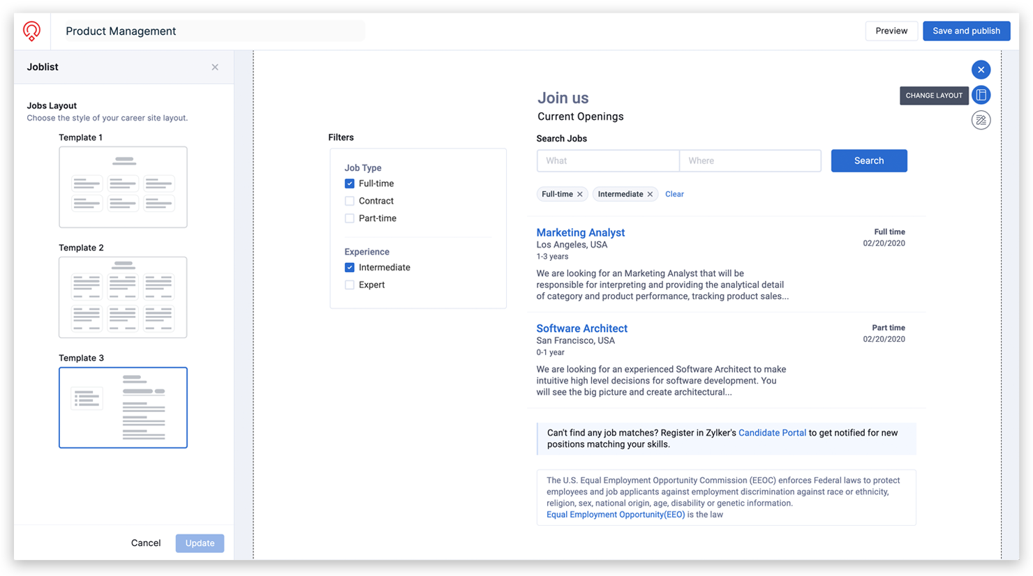Remove the Intermediate filter tag
Viewport: 1033px width, 576px height.
tap(650, 195)
